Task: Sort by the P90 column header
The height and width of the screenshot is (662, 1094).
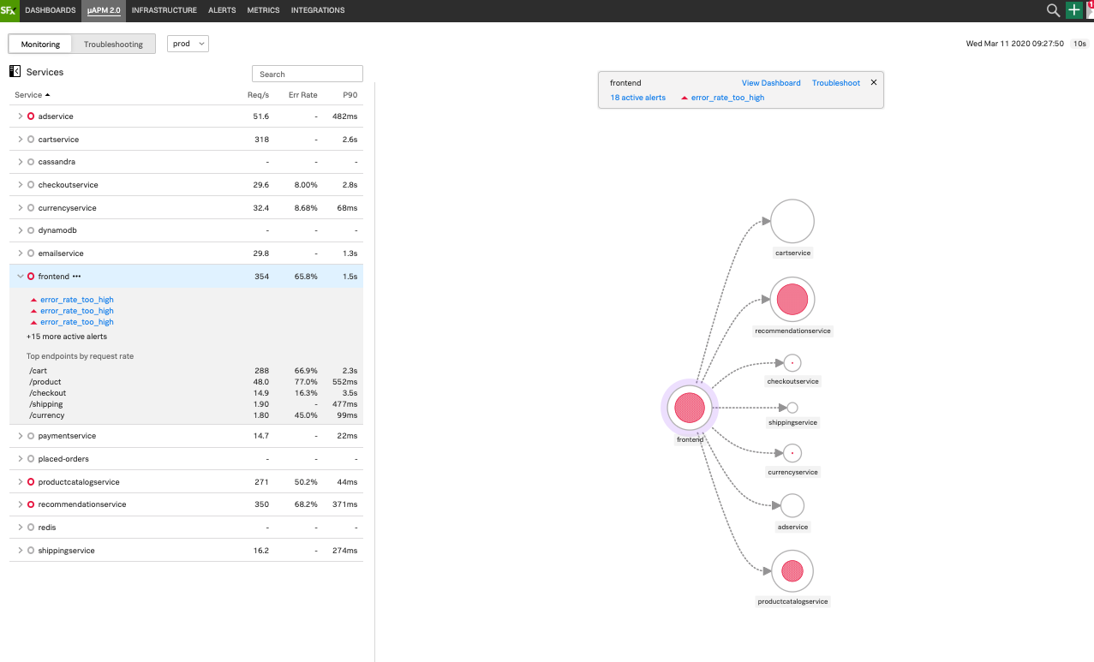Action: pos(350,94)
